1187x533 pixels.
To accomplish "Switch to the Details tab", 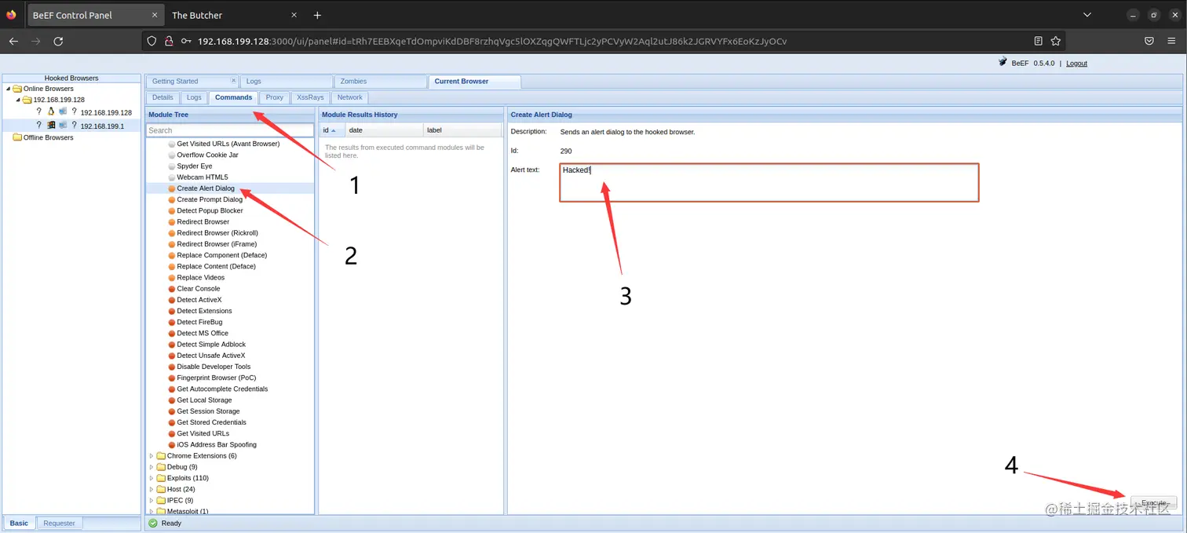I will [x=163, y=97].
